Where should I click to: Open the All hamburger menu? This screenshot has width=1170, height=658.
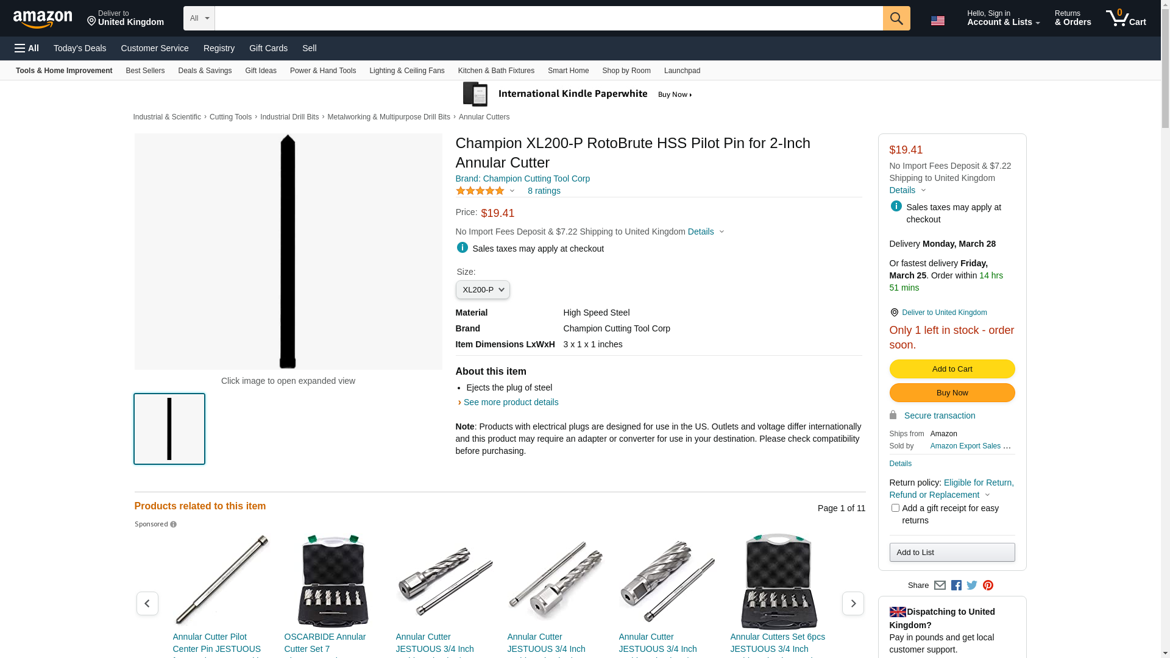click(27, 48)
